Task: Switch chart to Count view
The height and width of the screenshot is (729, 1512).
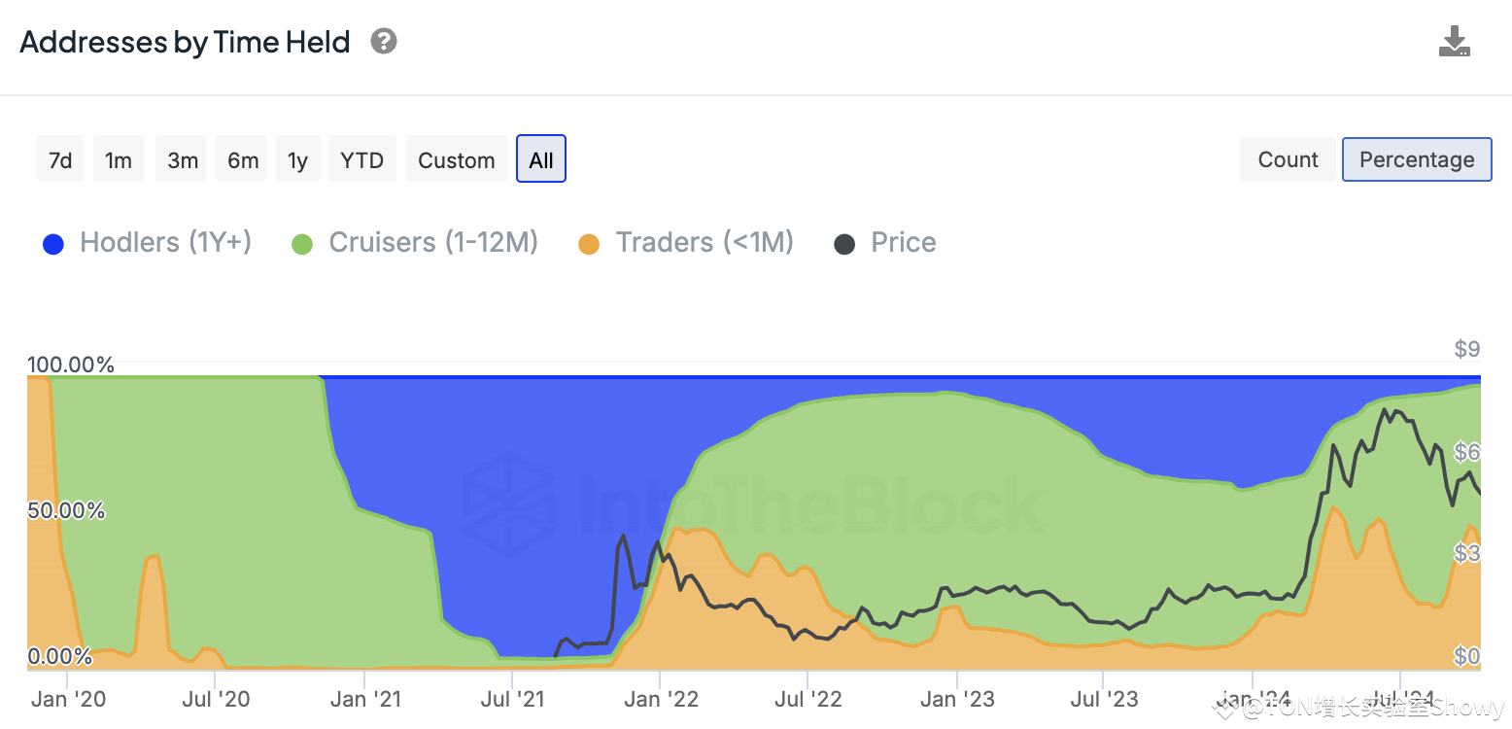Action: pos(1289,159)
